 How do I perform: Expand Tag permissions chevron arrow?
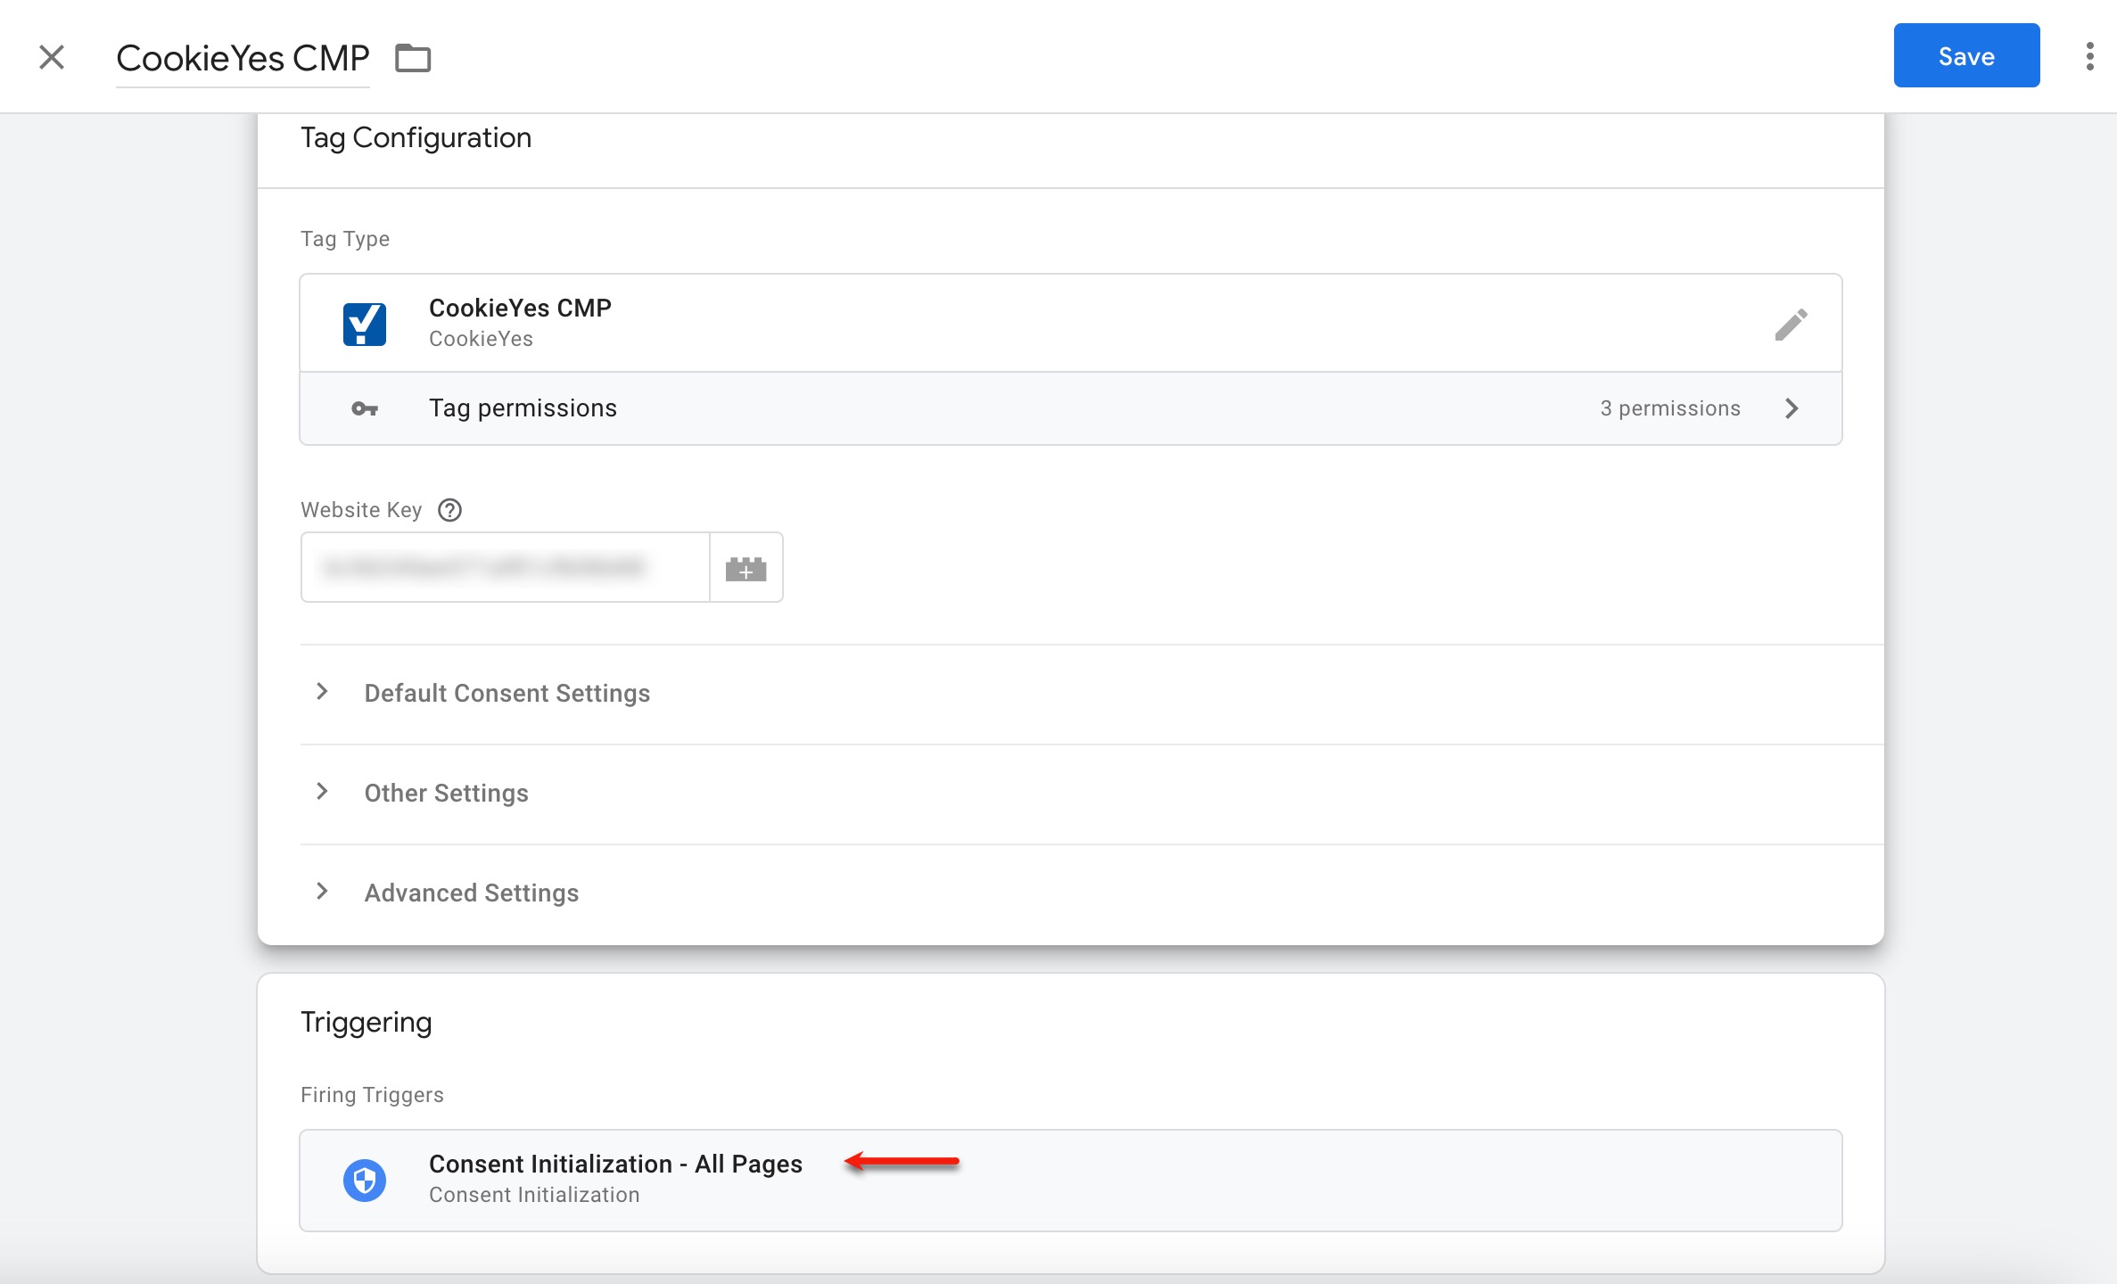(1792, 408)
